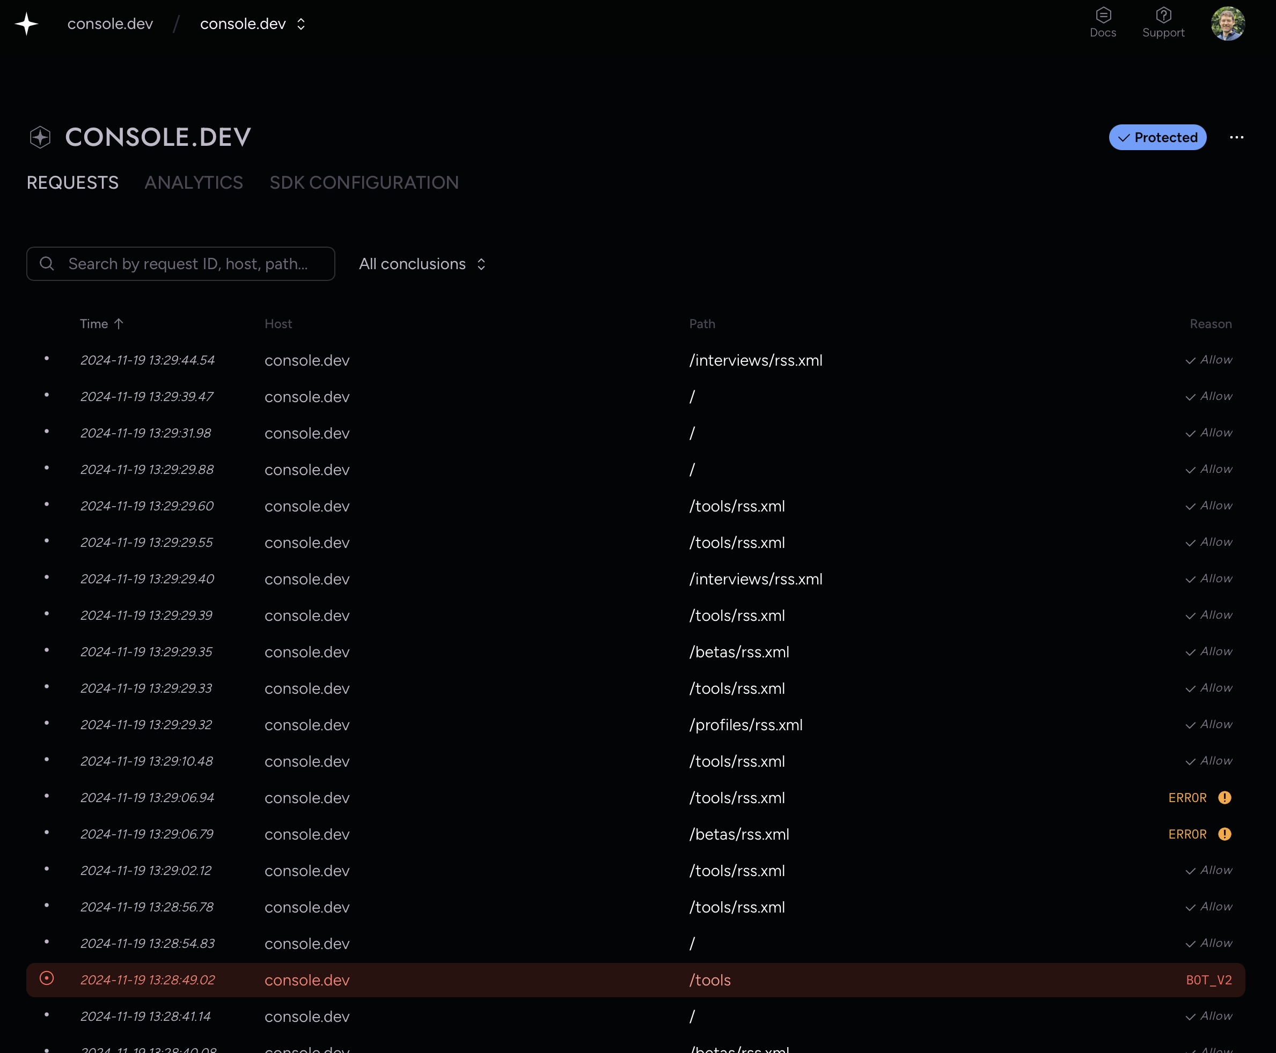Click the error warning icon on /betas/rss.xml row
This screenshot has height=1053, width=1276.
tap(1224, 834)
